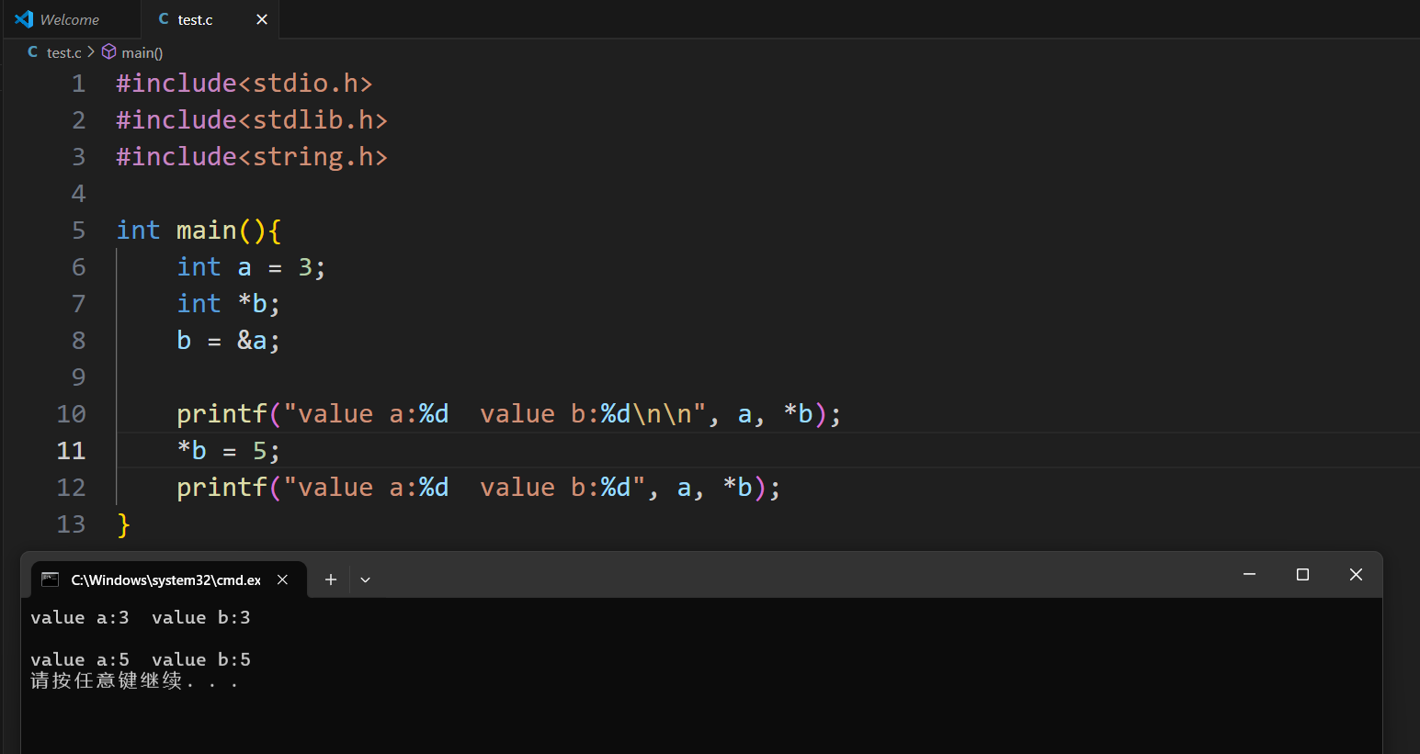This screenshot has width=1420, height=754.
Task: Click the C file icon in breadcrumb
Action: 33,52
